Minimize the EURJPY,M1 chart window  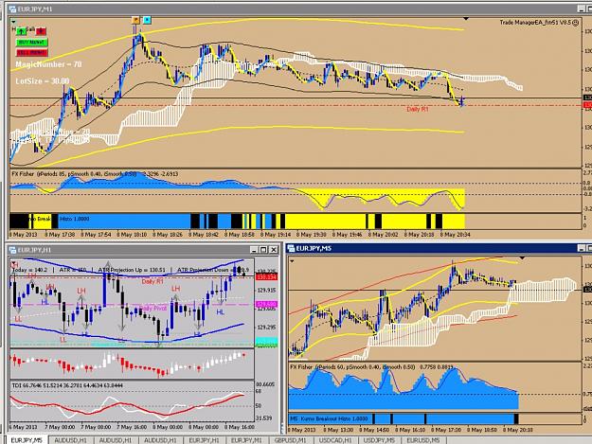pos(582,9)
